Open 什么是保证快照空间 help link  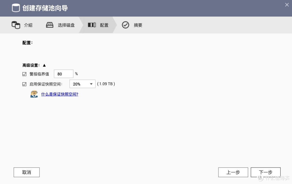pos(59,94)
